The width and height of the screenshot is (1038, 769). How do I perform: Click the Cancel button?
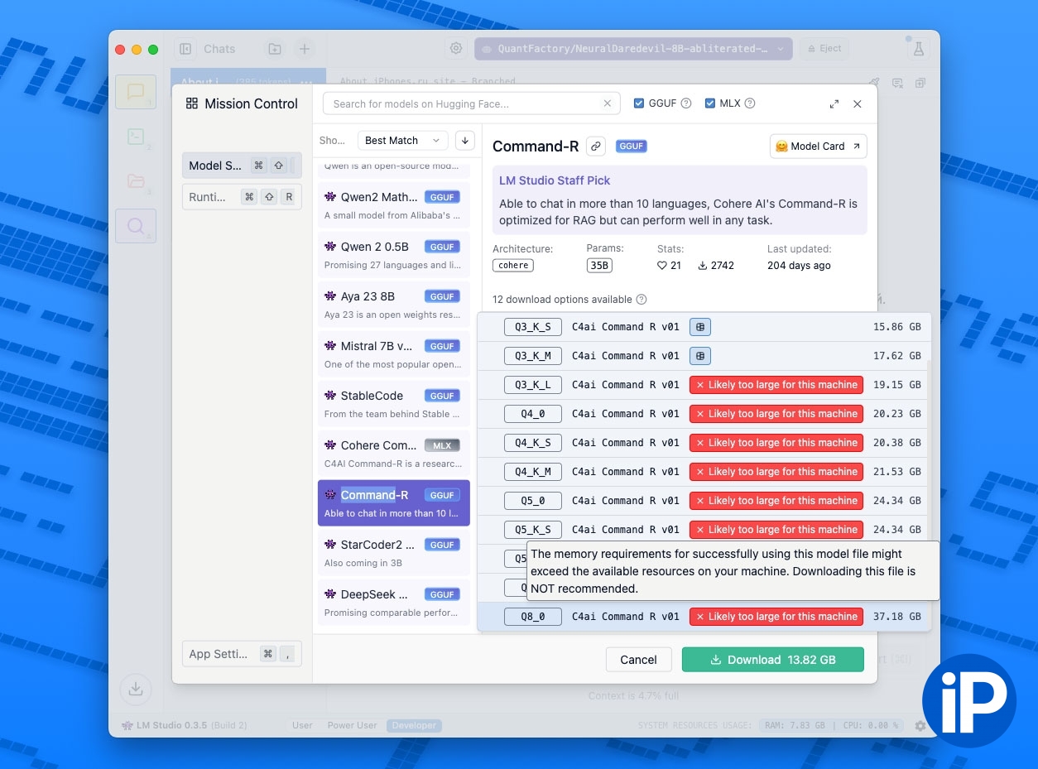638,660
